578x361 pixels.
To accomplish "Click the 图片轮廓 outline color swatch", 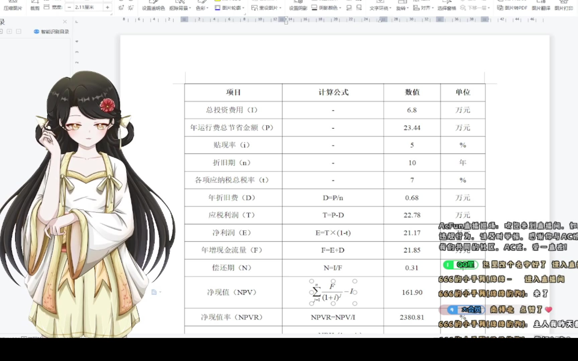I will pos(217,7).
